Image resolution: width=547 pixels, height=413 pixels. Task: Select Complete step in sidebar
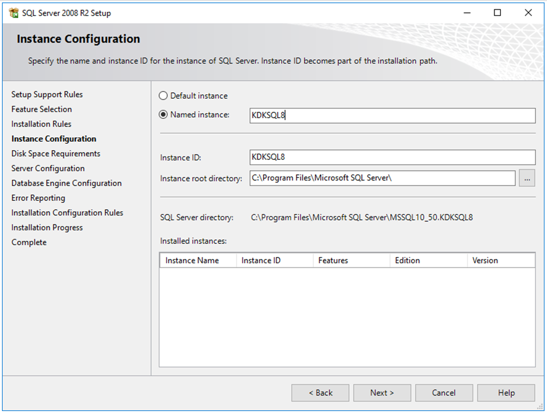pos(29,242)
